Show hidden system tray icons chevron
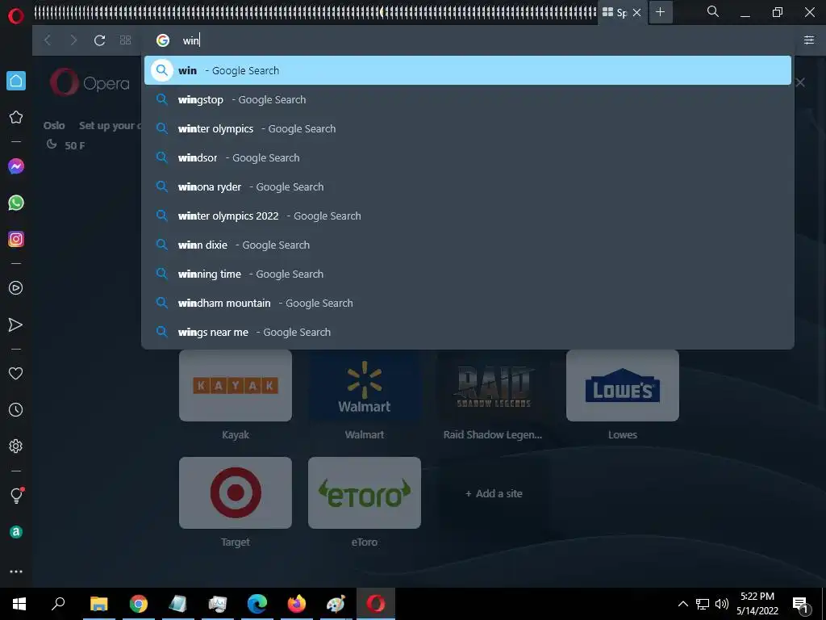The width and height of the screenshot is (826, 620). click(x=682, y=604)
